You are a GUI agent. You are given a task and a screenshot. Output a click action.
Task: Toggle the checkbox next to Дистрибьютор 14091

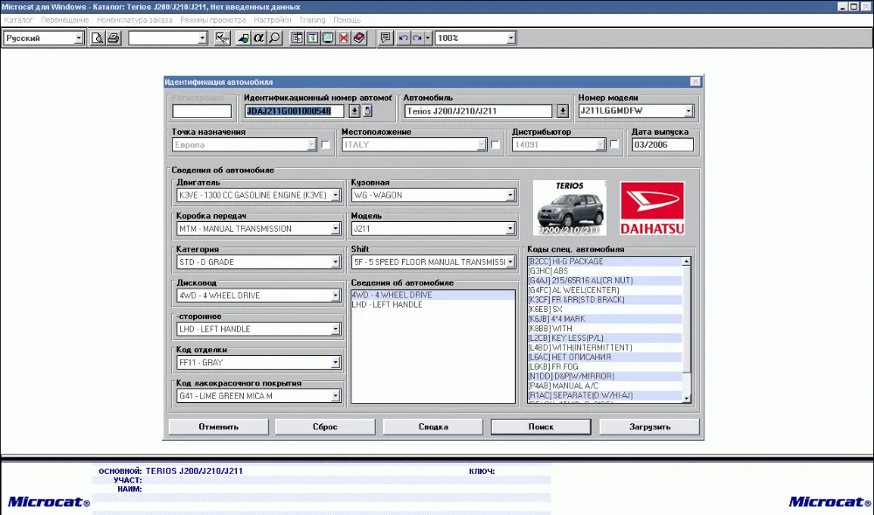tap(614, 144)
